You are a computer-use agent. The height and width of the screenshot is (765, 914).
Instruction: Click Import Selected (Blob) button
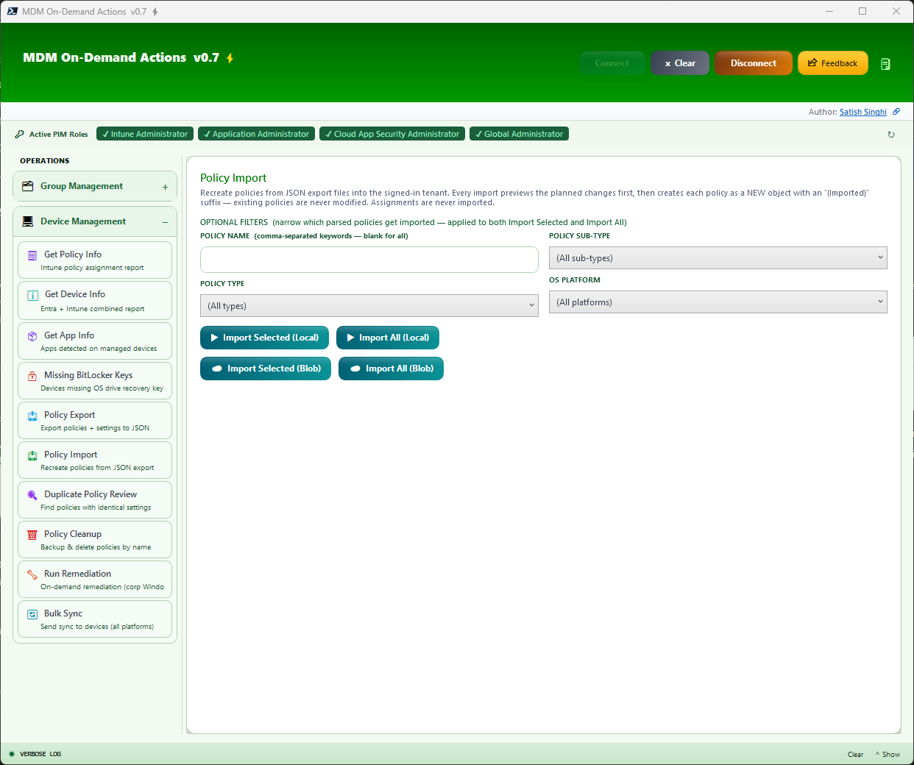266,369
